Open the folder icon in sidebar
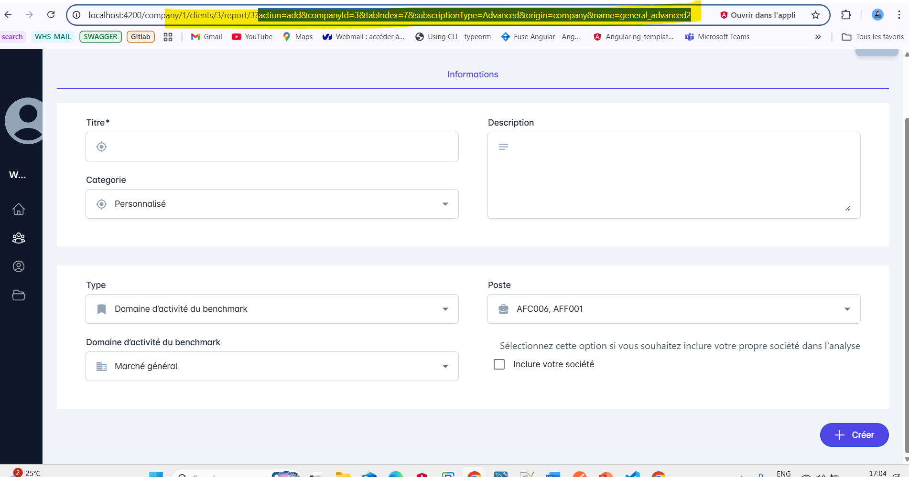Screen dimensions: 909x477 click(19, 295)
